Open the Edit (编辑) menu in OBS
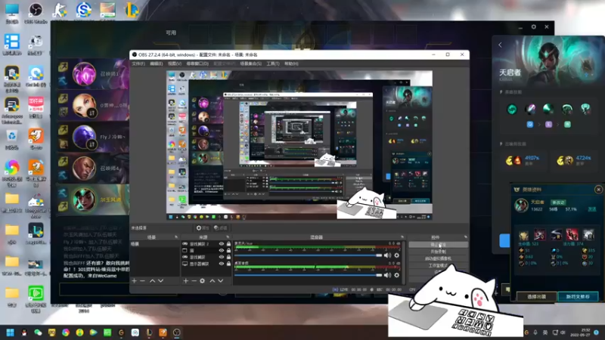 [157, 63]
